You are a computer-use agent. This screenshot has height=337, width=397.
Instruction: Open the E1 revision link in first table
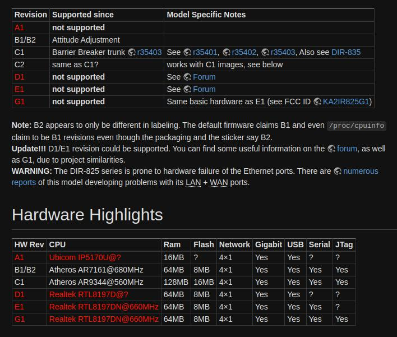[19, 89]
